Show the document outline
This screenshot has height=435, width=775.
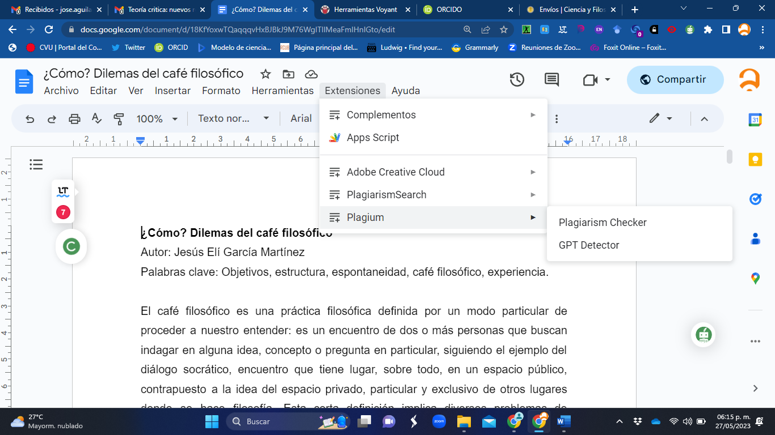[36, 165]
